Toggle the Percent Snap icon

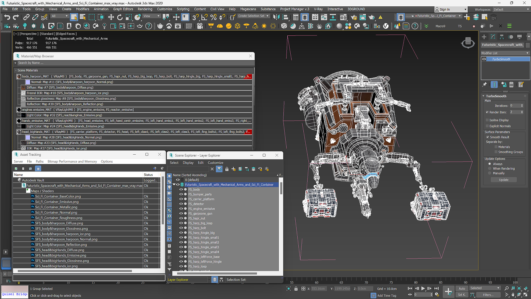click(213, 17)
